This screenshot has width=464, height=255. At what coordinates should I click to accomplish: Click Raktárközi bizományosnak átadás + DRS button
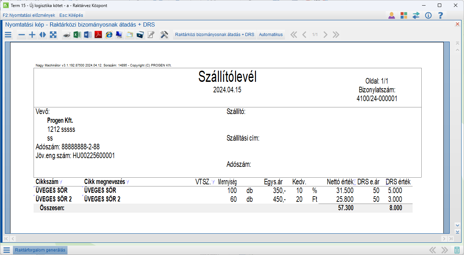coord(215,35)
